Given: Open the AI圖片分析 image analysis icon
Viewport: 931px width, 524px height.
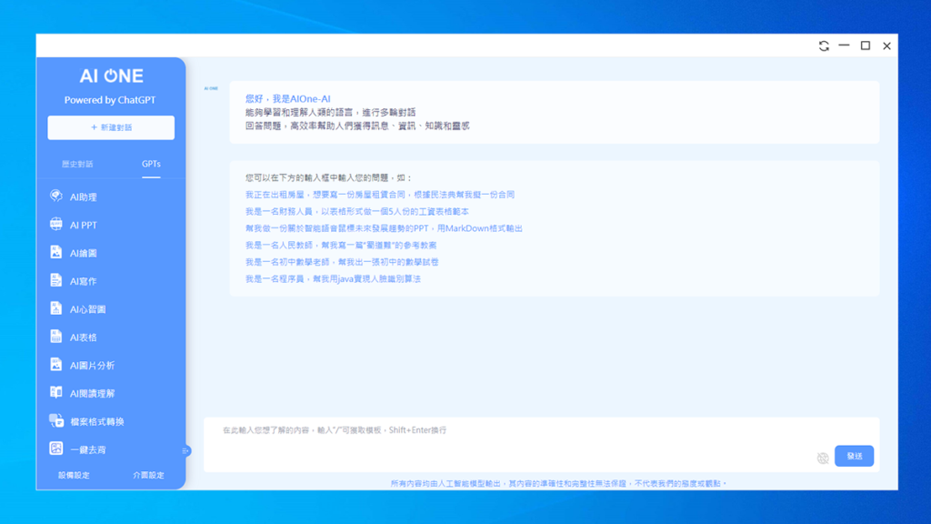Looking at the screenshot, I should point(56,366).
